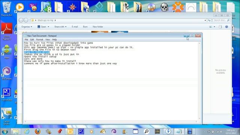Expand the address bar history dropdown
240x135 pixels.
205,20
